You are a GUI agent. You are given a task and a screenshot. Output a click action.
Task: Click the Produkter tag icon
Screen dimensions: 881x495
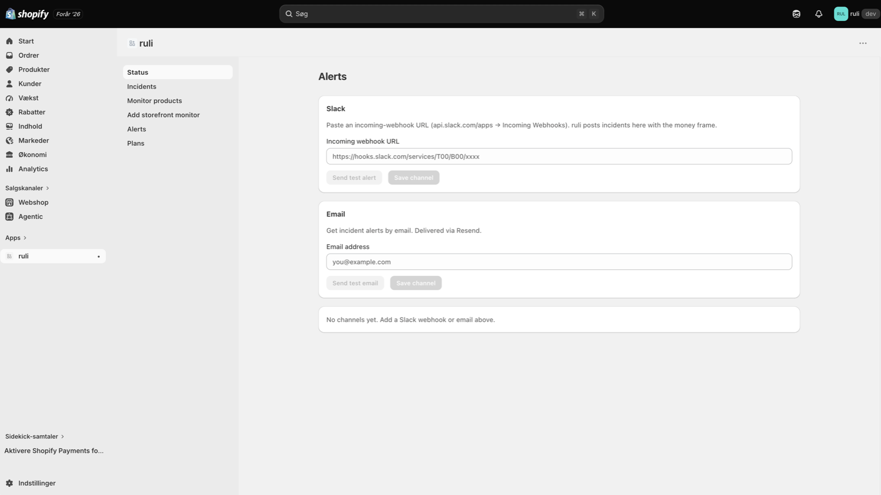[9, 70]
